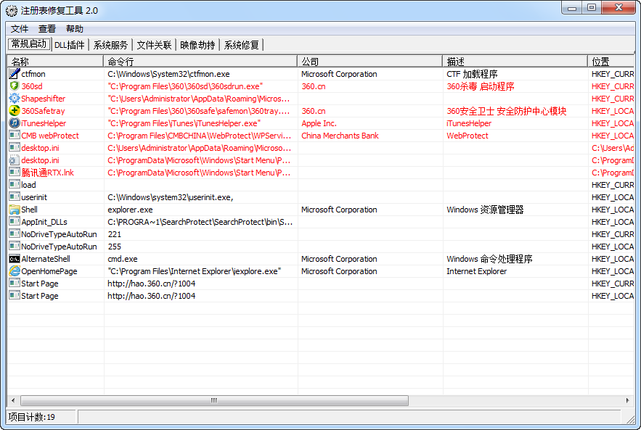Click the Windows 命令处理程序 description
Viewport: 641px width, 430px height.
(489, 259)
